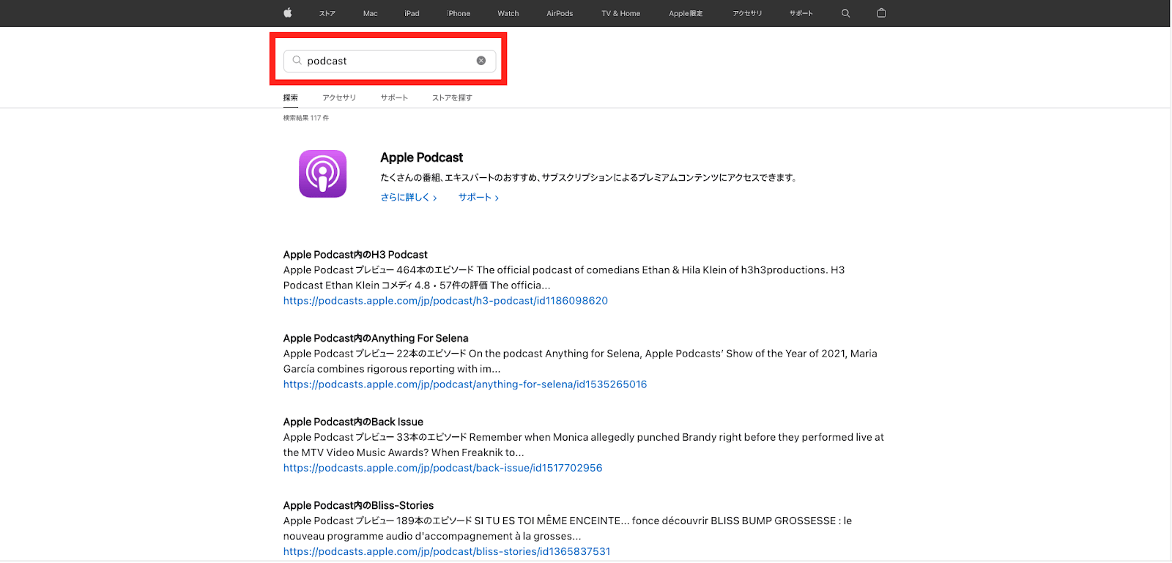Screen dimensions: 1172x563
Task: Open the back-issue URL link
Action: click(x=442, y=468)
